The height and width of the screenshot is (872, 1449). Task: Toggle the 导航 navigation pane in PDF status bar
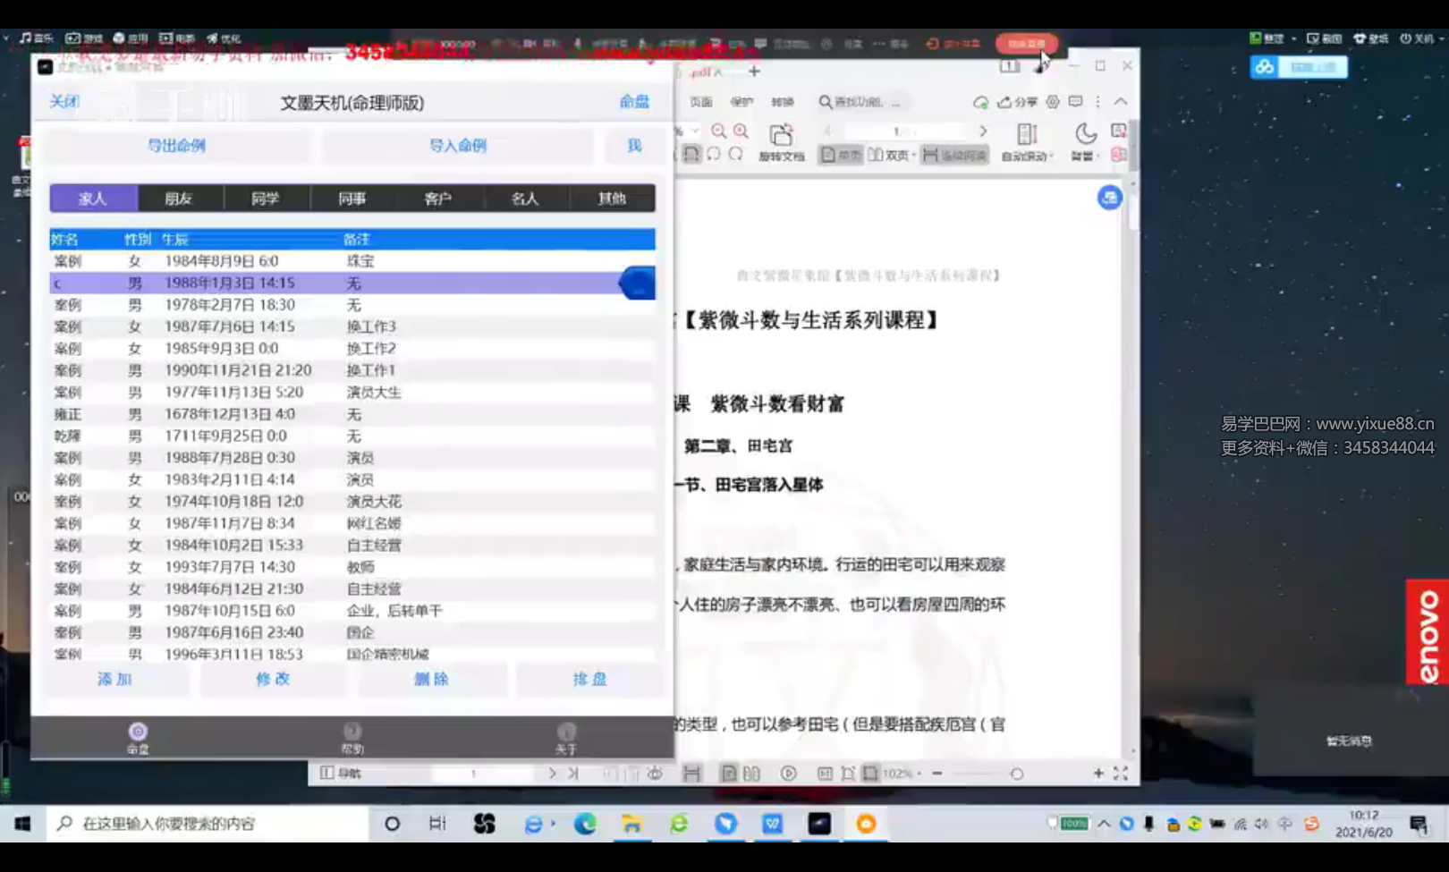click(x=339, y=771)
